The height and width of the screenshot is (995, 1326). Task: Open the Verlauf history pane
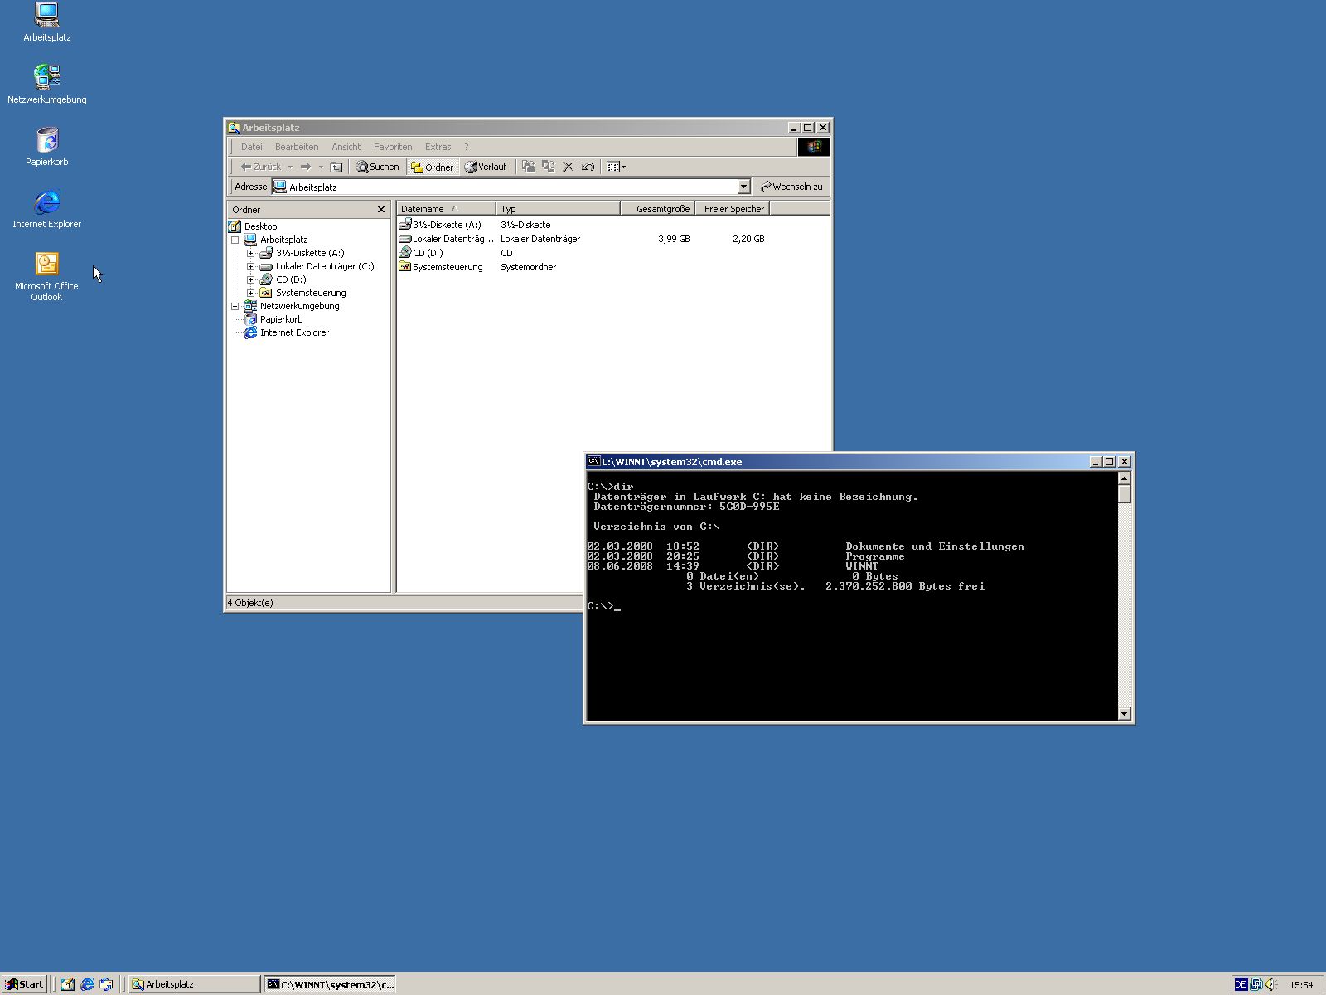click(x=486, y=167)
